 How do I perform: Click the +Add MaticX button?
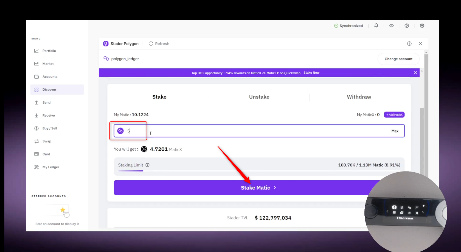click(394, 115)
